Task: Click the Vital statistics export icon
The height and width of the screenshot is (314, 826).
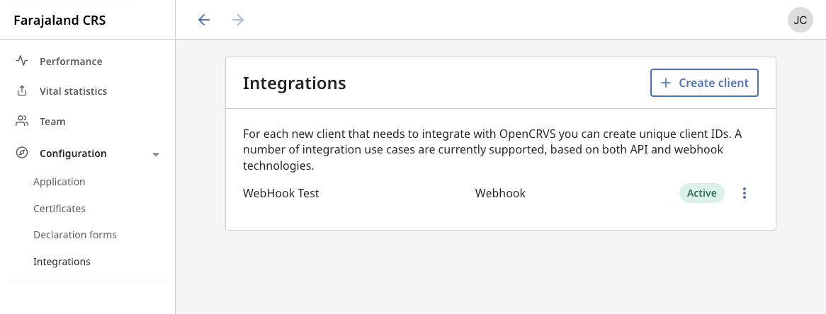Action: (x=22, y=91)
